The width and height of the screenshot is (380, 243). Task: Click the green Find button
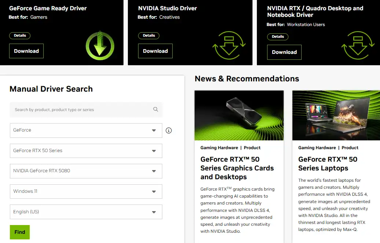tap(20, 232)
